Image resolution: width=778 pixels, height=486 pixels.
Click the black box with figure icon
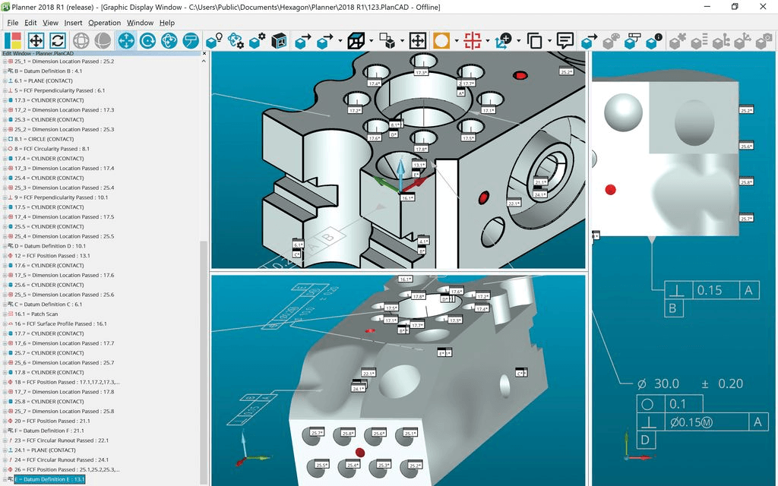coord(280,40)
